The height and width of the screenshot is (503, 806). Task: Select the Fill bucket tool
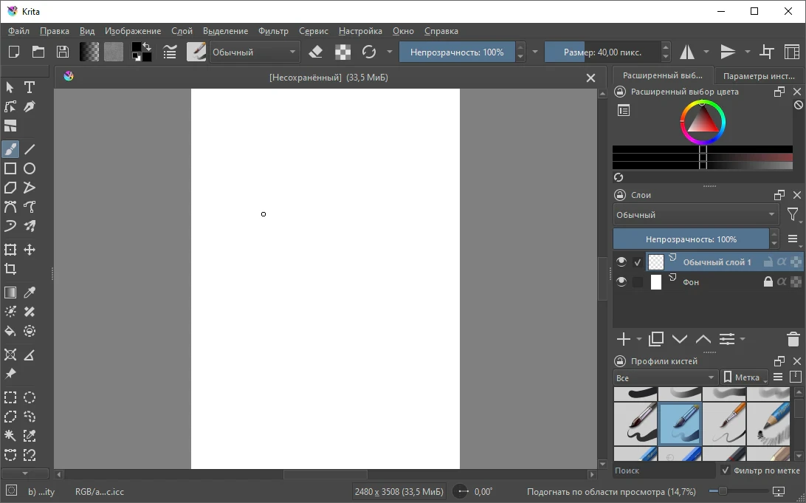coord(10,331)
